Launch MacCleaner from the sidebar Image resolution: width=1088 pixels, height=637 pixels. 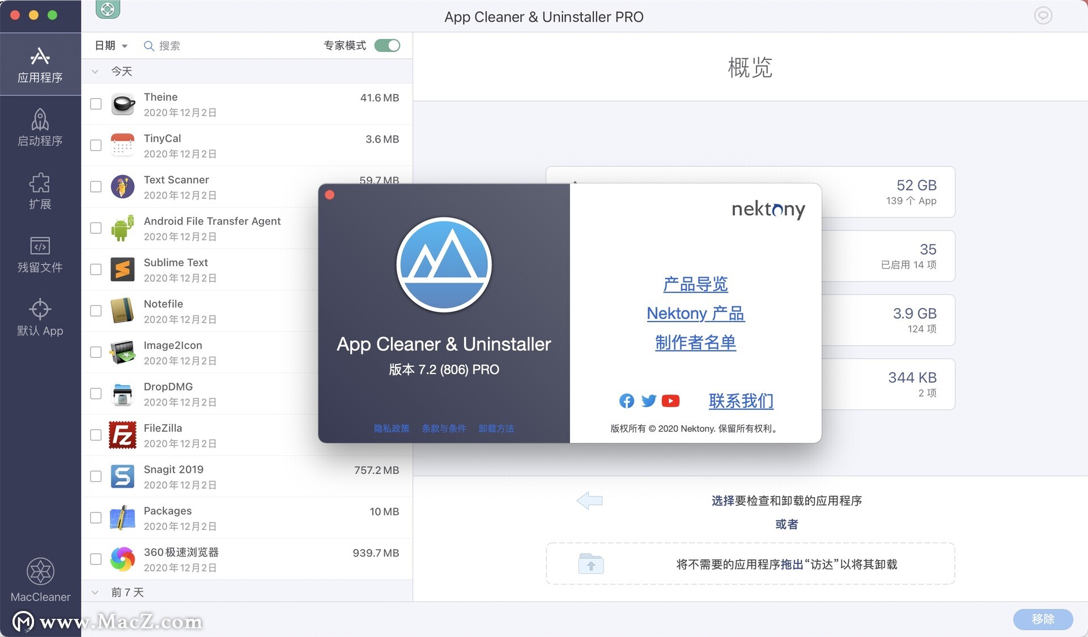point(40,579)
